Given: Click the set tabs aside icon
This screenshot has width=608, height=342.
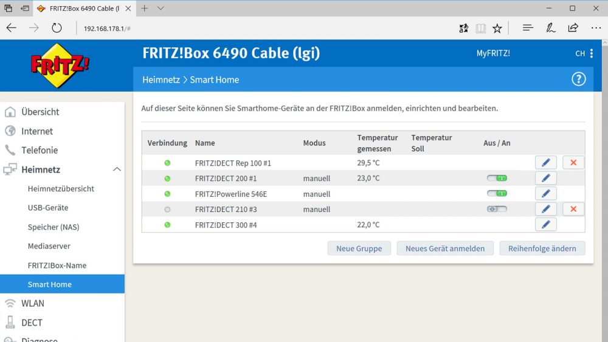Looking at the screenshot, I should pos(25,8).
